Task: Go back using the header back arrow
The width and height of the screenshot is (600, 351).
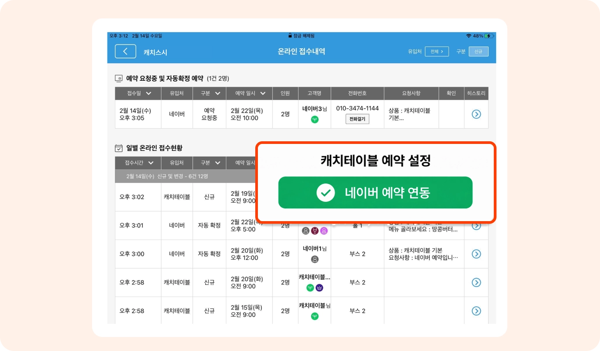Action: (125, 51)
